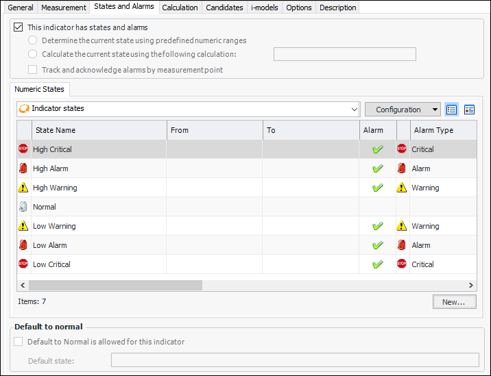491x376 pixels.
Task: Click the Low Warning alarm checkmark
Action: click(x=377, y=226)
